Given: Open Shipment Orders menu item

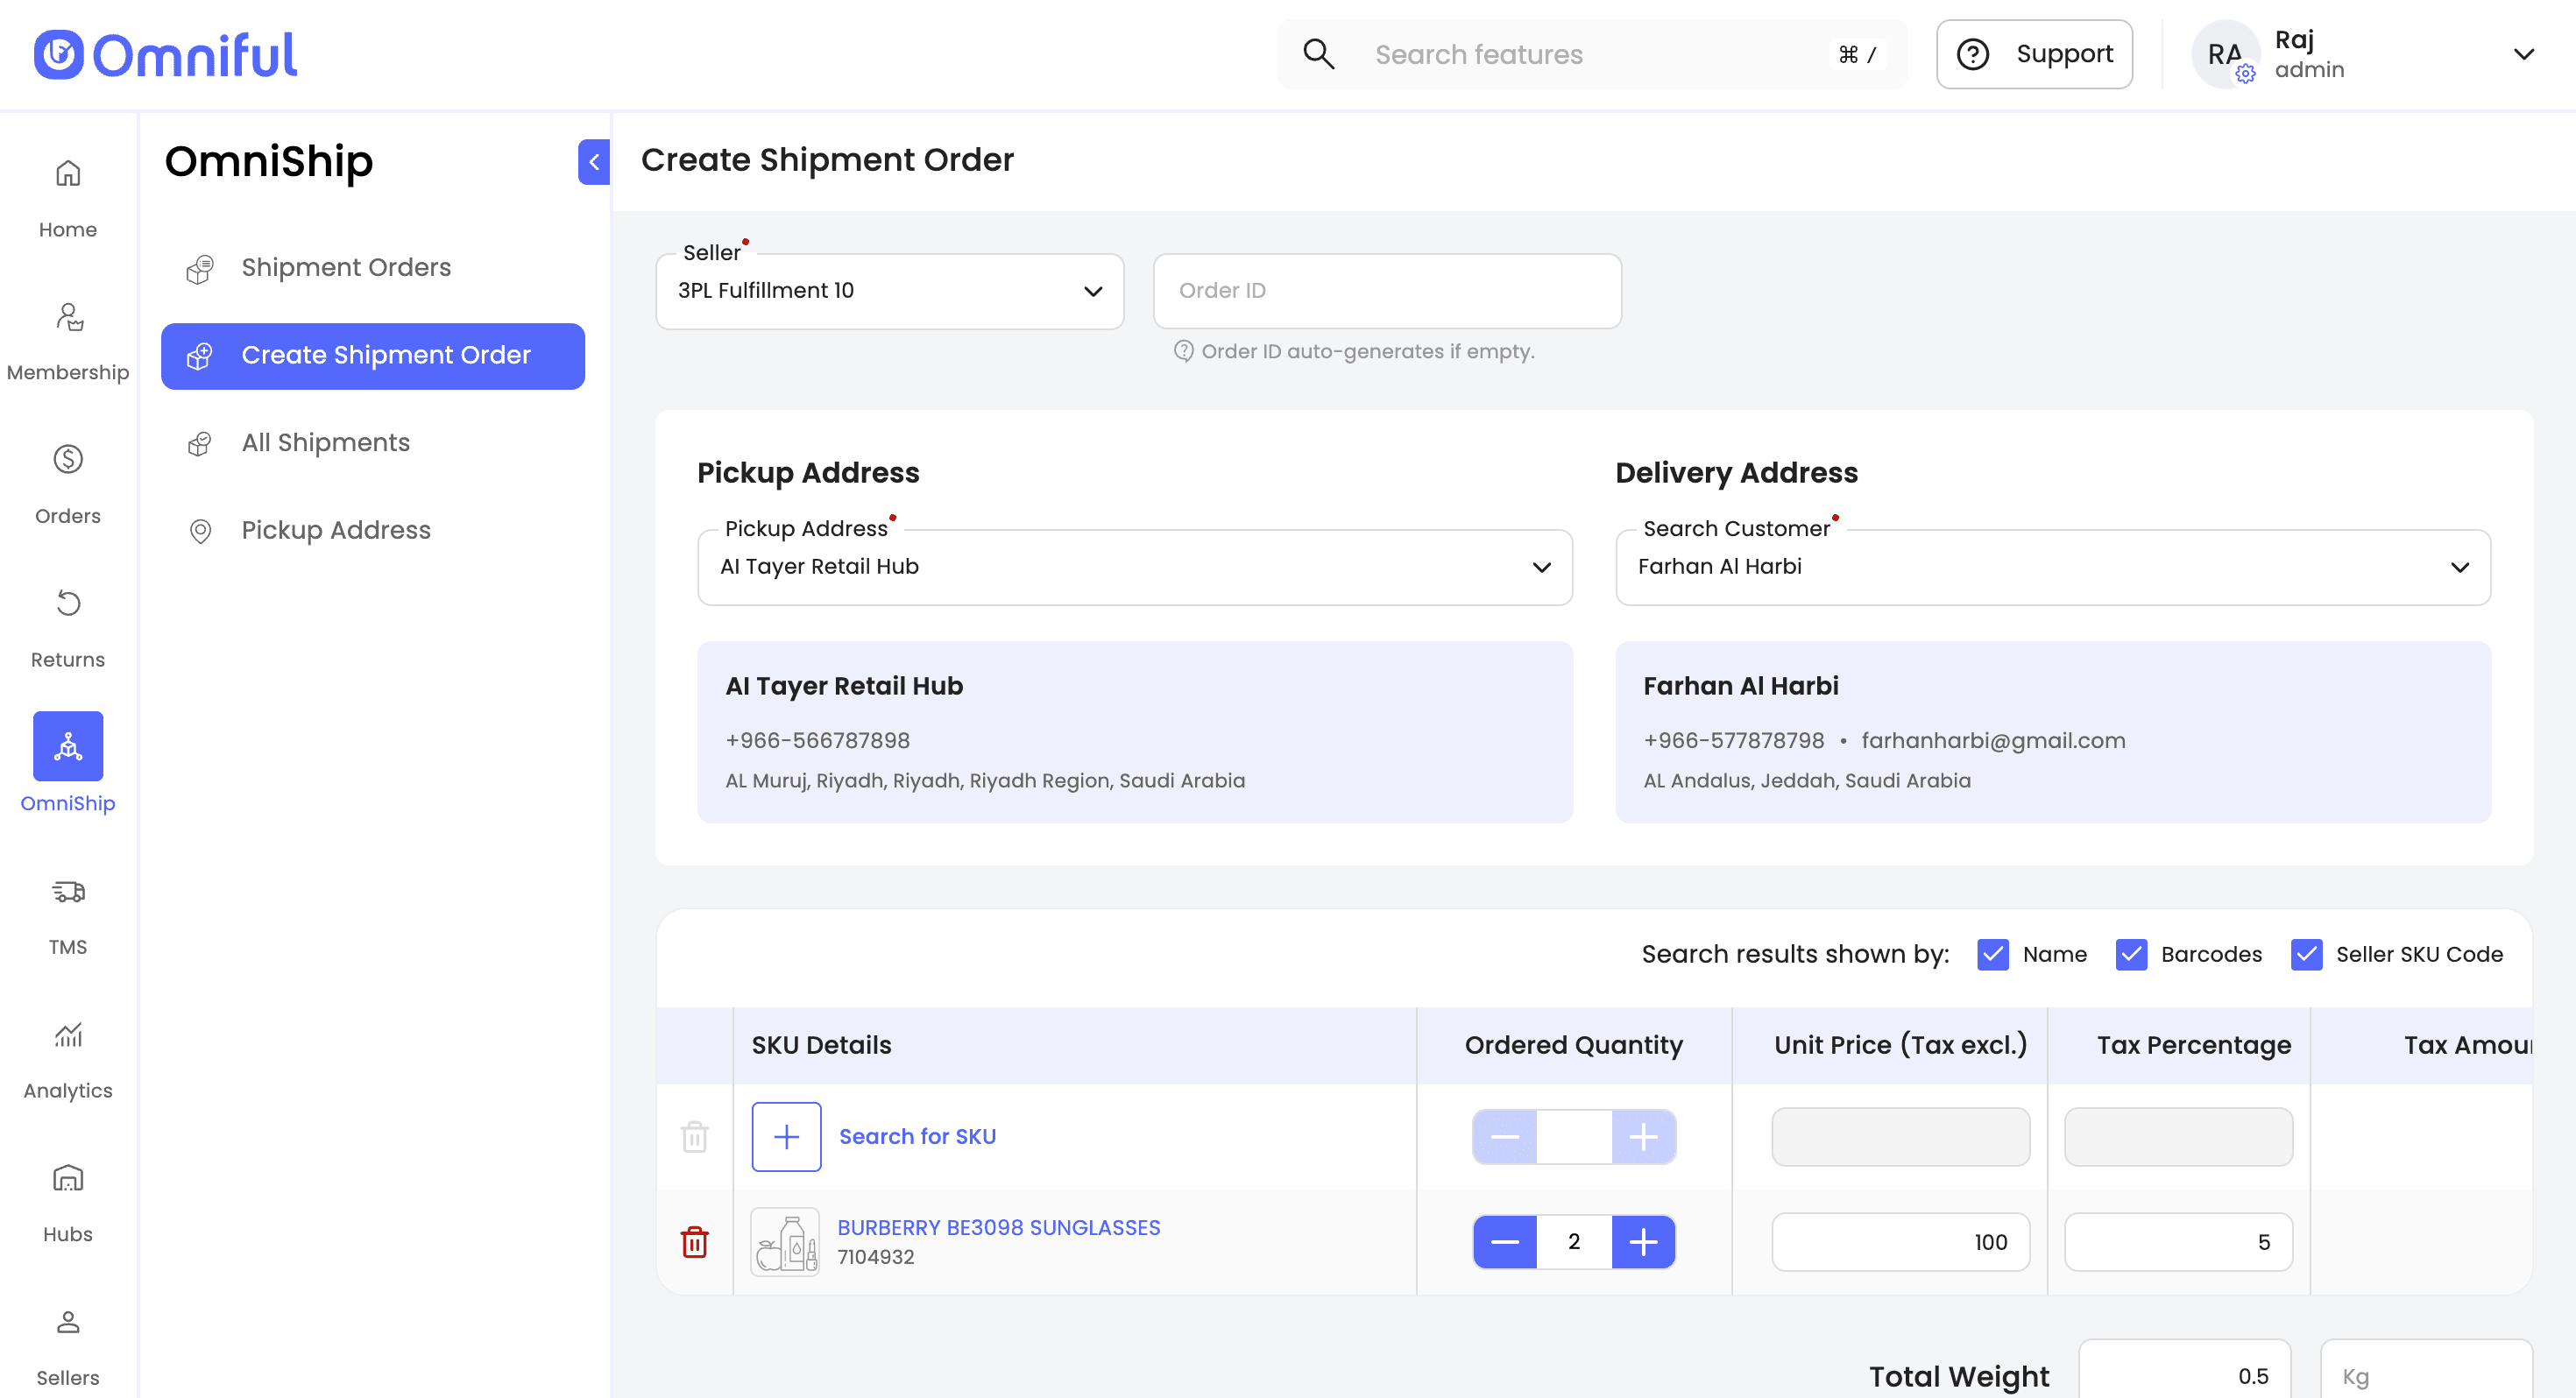Looking at the screenshot, I should click(x=345, y=267).
